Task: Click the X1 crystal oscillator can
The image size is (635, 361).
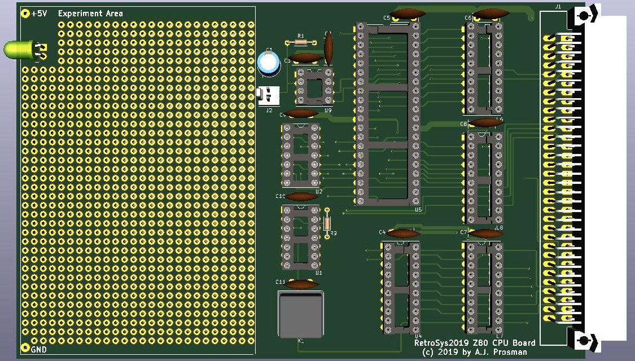Action: point(301,314)
